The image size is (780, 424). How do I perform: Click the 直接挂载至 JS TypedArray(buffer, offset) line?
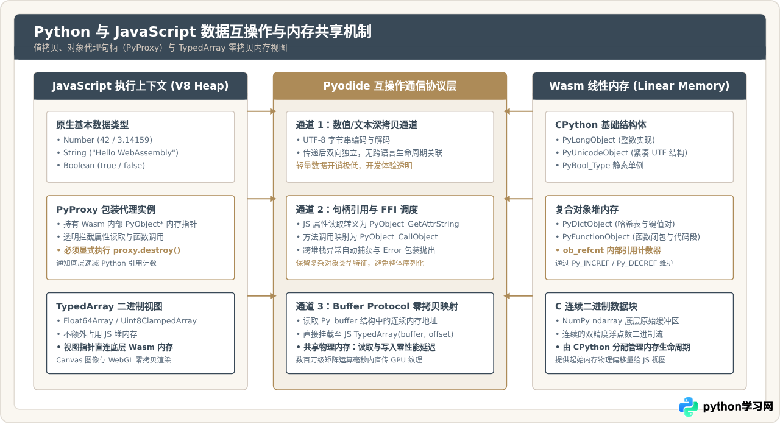click(375, 334)
